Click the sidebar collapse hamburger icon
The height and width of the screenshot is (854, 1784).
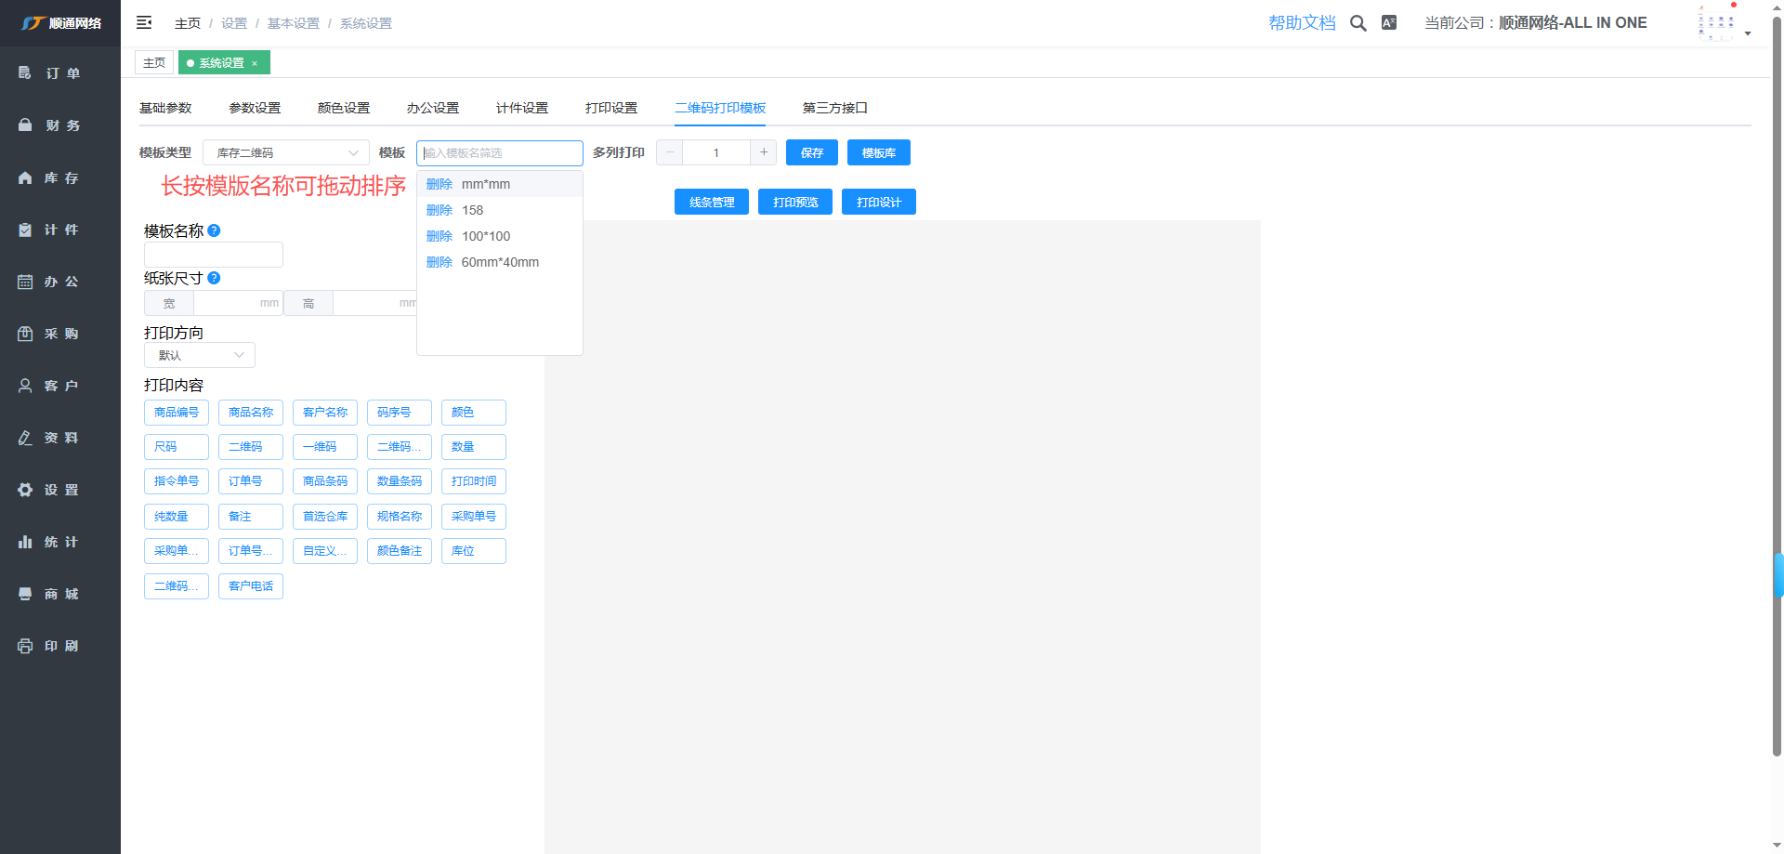coord(144,22)
